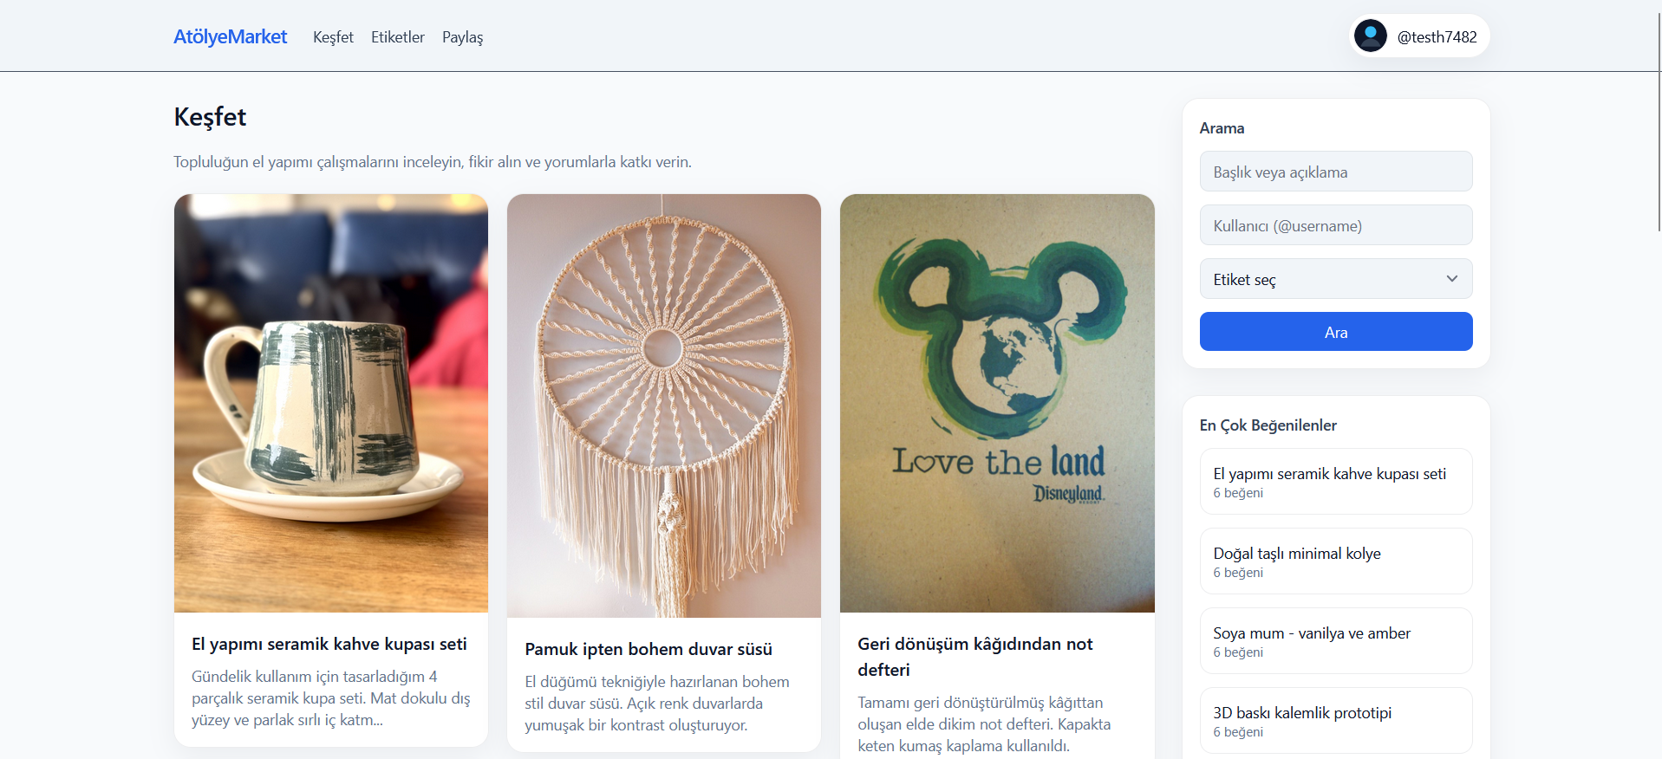Click the Gündelik kullanım için tasarladığım description
Screen dimensions: 1662x759
(331, 698)
